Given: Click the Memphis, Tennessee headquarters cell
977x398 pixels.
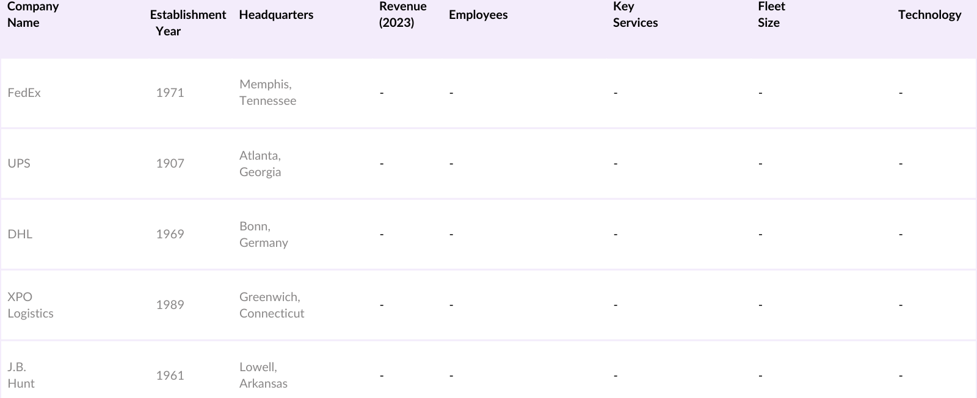Looking at the screenshot, I should pyautogui.click(x=267, y=93).
